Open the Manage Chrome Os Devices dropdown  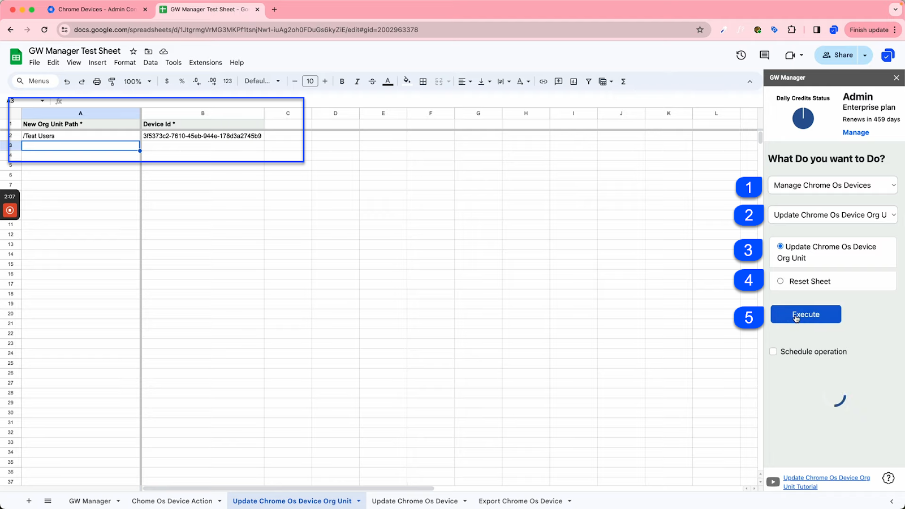pos(833,185)
